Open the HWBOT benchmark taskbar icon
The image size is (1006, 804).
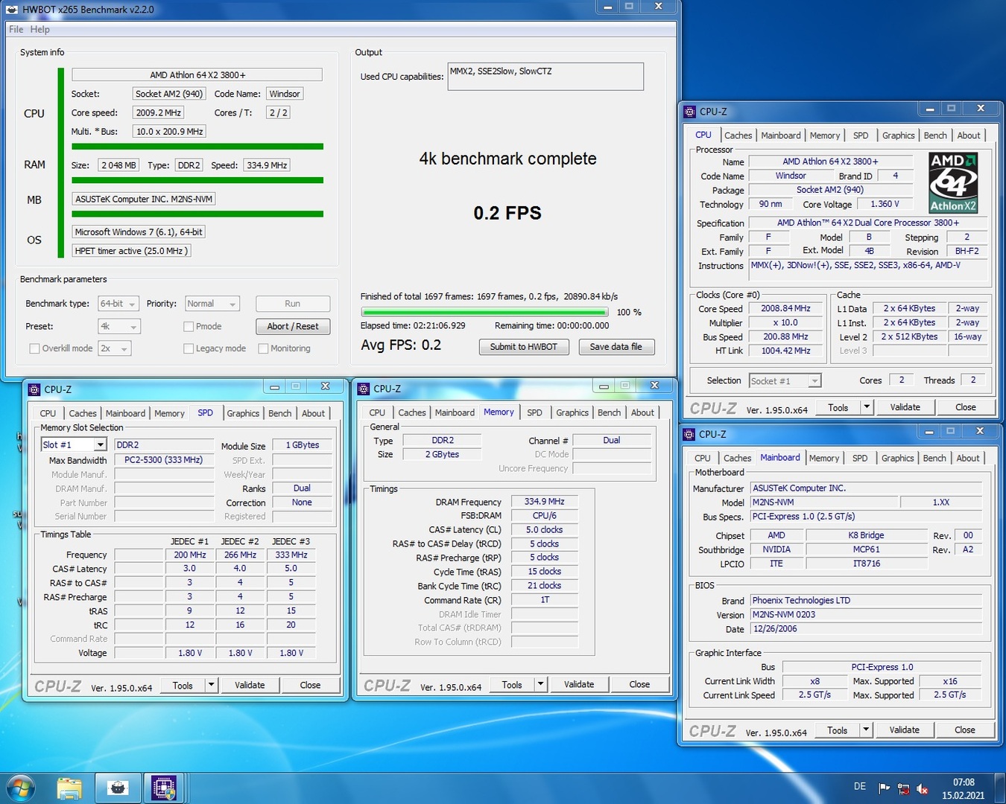(x=118, y=788)
